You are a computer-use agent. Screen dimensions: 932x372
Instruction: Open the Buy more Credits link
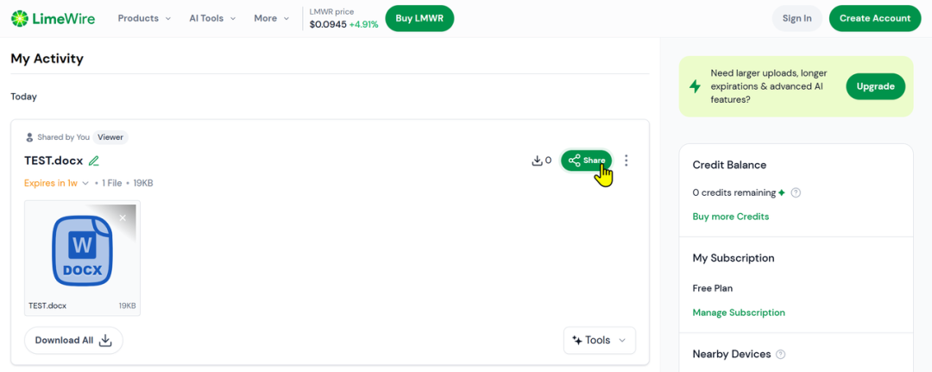point(731,217)
